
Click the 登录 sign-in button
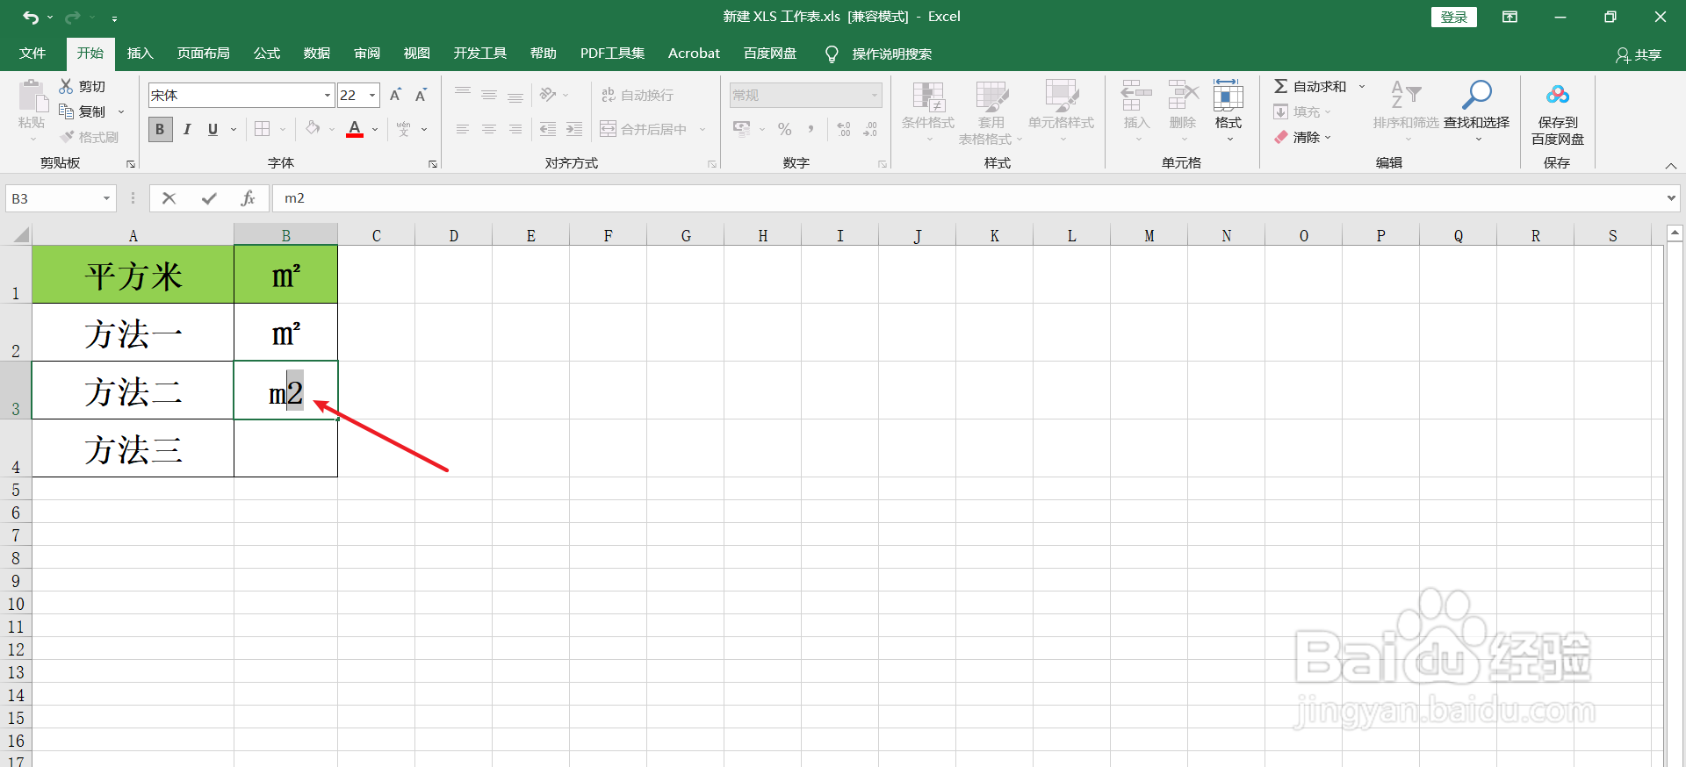1454,17
